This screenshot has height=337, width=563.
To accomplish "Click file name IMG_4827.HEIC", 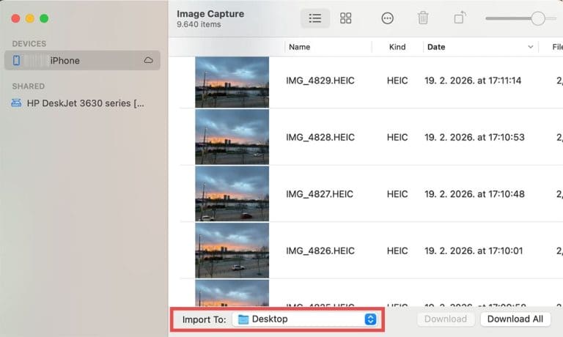I will pyautogui.click(x=319, y=194).
